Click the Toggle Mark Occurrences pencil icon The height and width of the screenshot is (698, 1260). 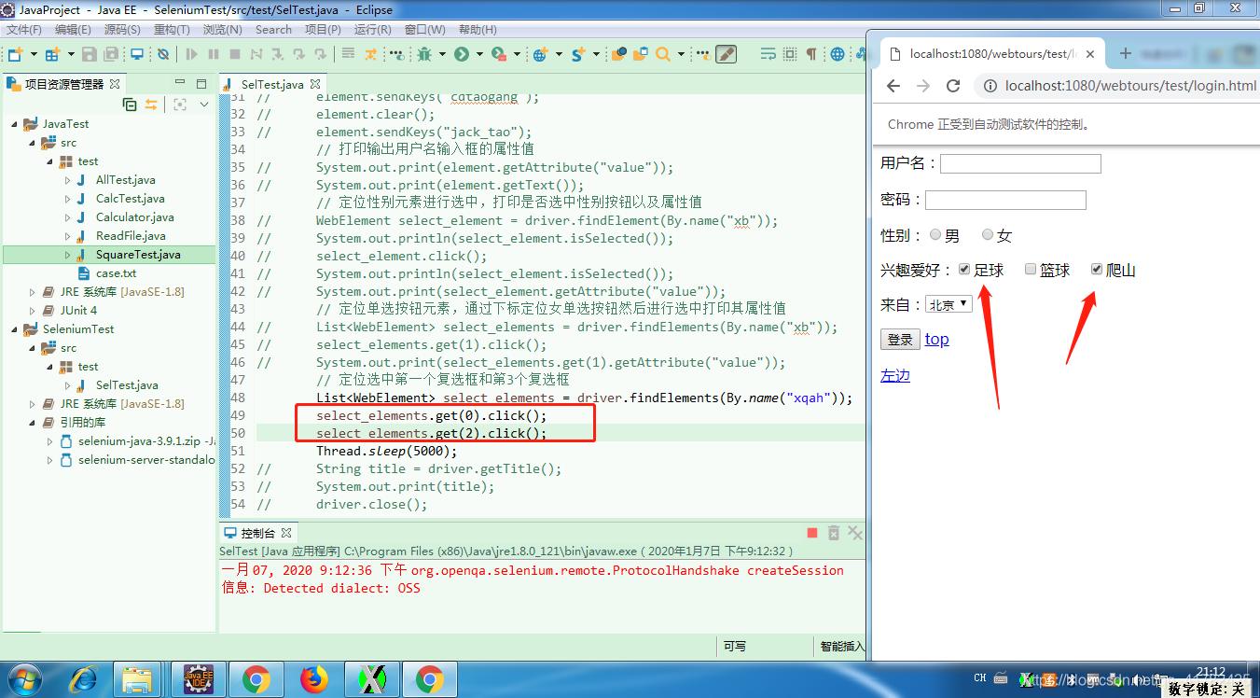[726, 54]
